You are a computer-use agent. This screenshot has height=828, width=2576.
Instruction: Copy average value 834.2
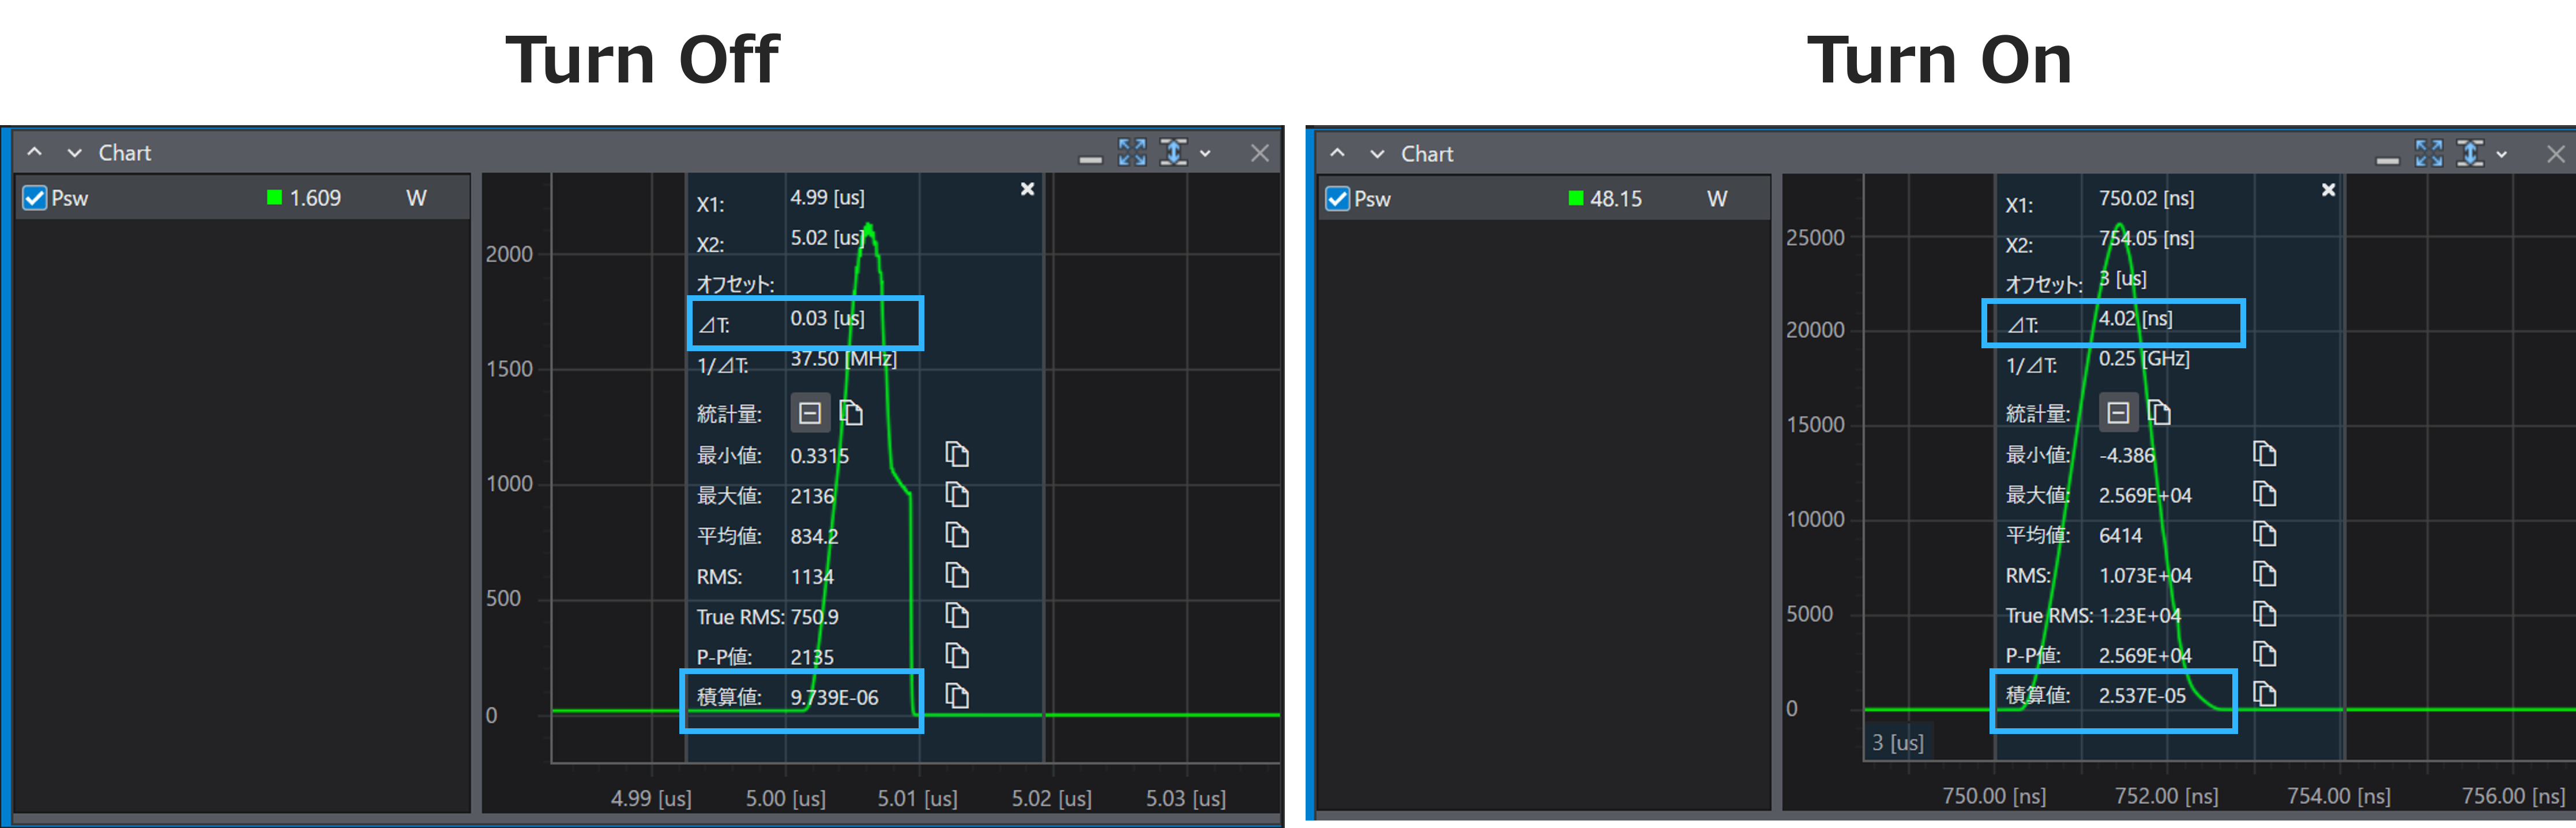pyautogui.click(x=957, y=535)
